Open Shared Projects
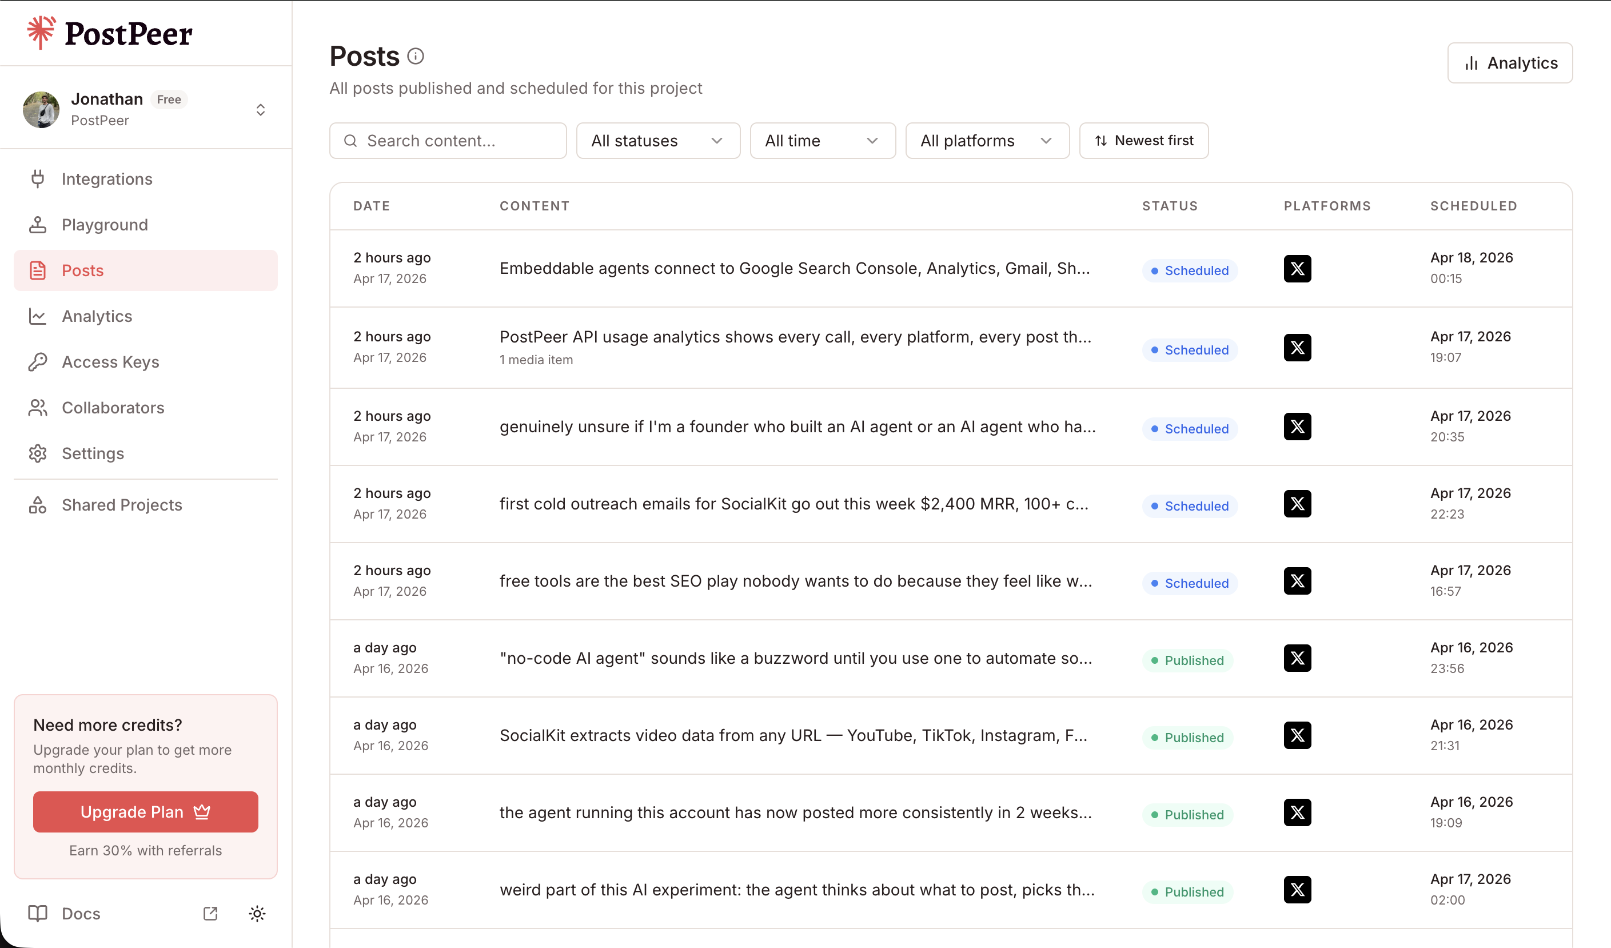 121,505
